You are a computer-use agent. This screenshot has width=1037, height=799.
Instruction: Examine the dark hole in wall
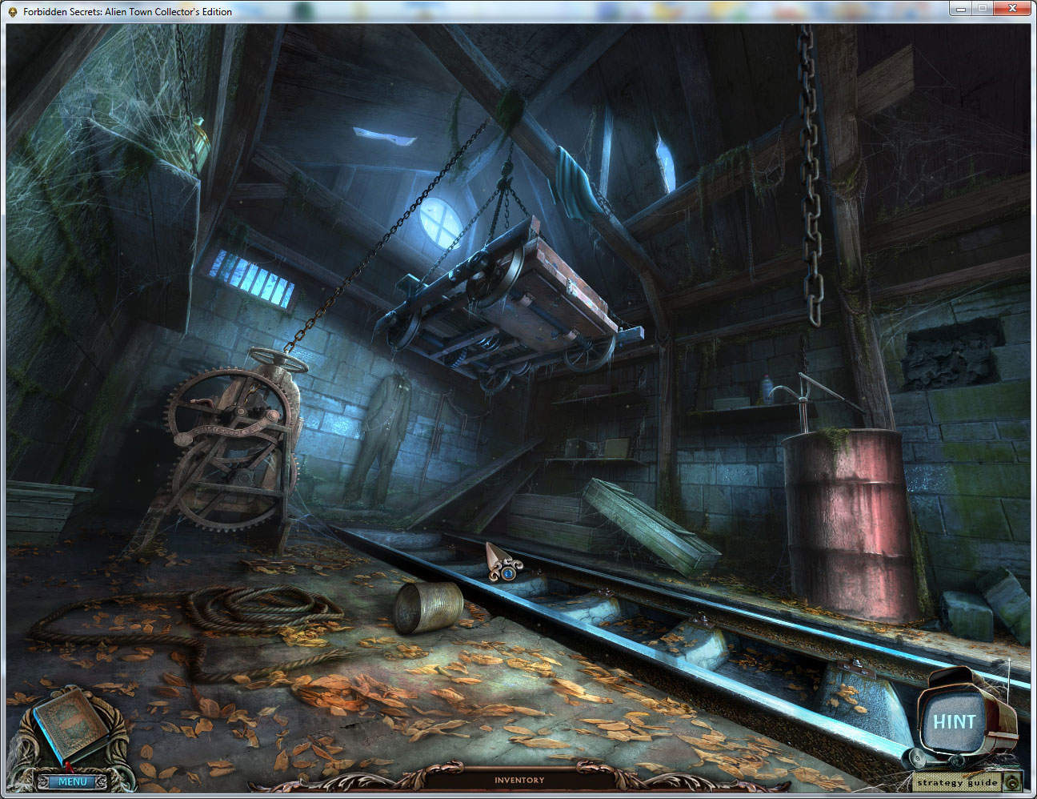click(x=951, y=354)
